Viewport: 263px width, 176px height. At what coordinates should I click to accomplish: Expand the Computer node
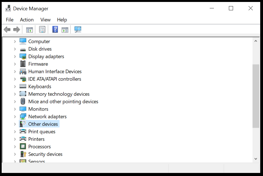15,41
